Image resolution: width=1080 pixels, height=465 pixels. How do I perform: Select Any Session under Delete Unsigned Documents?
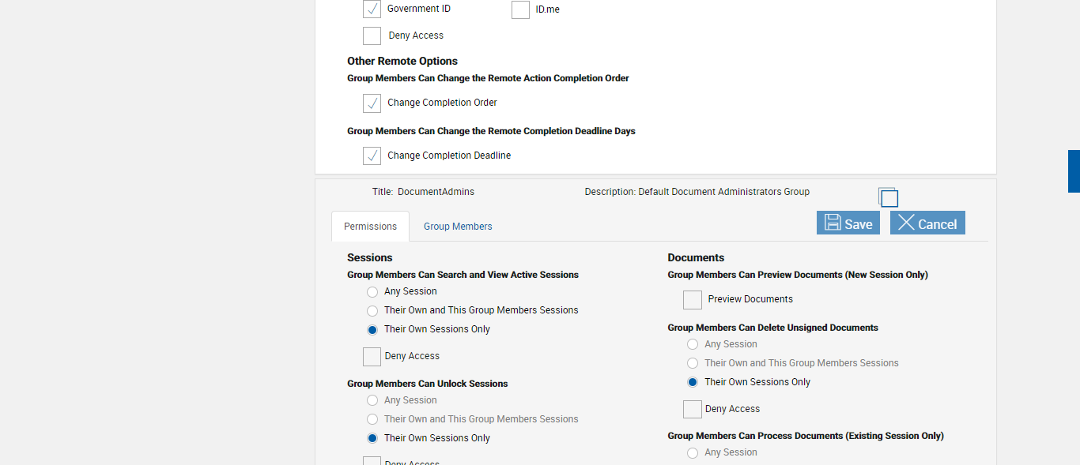(x=693, y=345)
